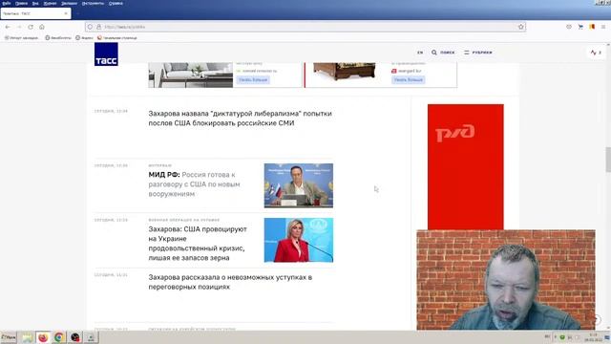Open the Яндекс bookmark
This screenshot has height=344, width=611.
(84, 38)
